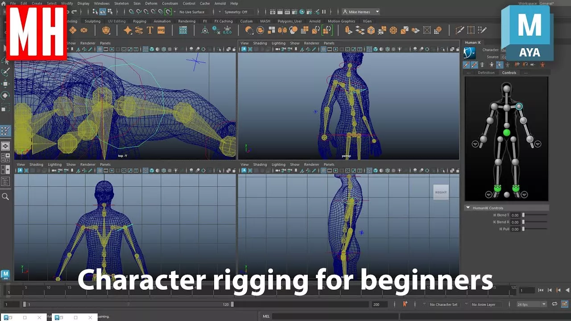
Task: Click the SVG tool shelf icon
Action: coord(161,30)
